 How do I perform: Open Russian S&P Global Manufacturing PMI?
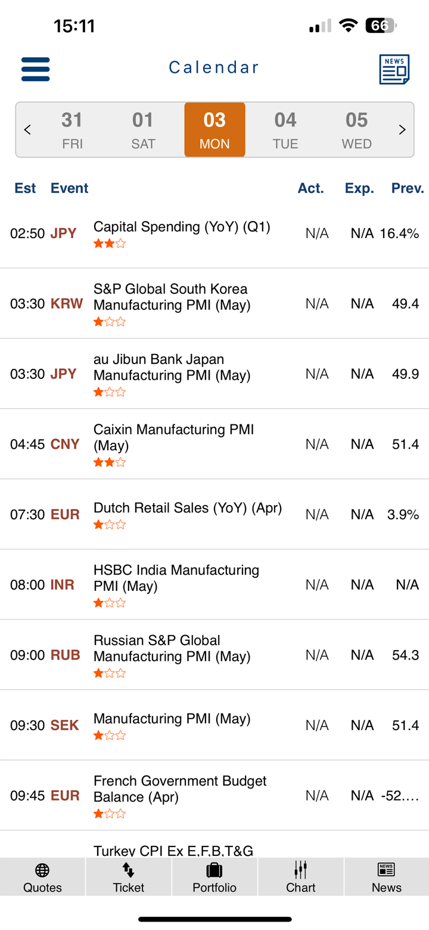172,648
